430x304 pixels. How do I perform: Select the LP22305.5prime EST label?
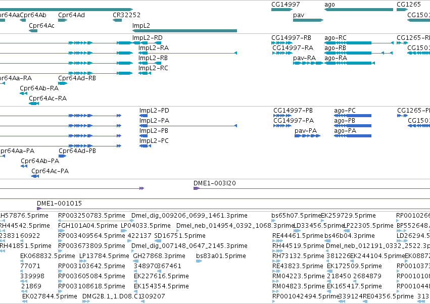pos(368,226)
